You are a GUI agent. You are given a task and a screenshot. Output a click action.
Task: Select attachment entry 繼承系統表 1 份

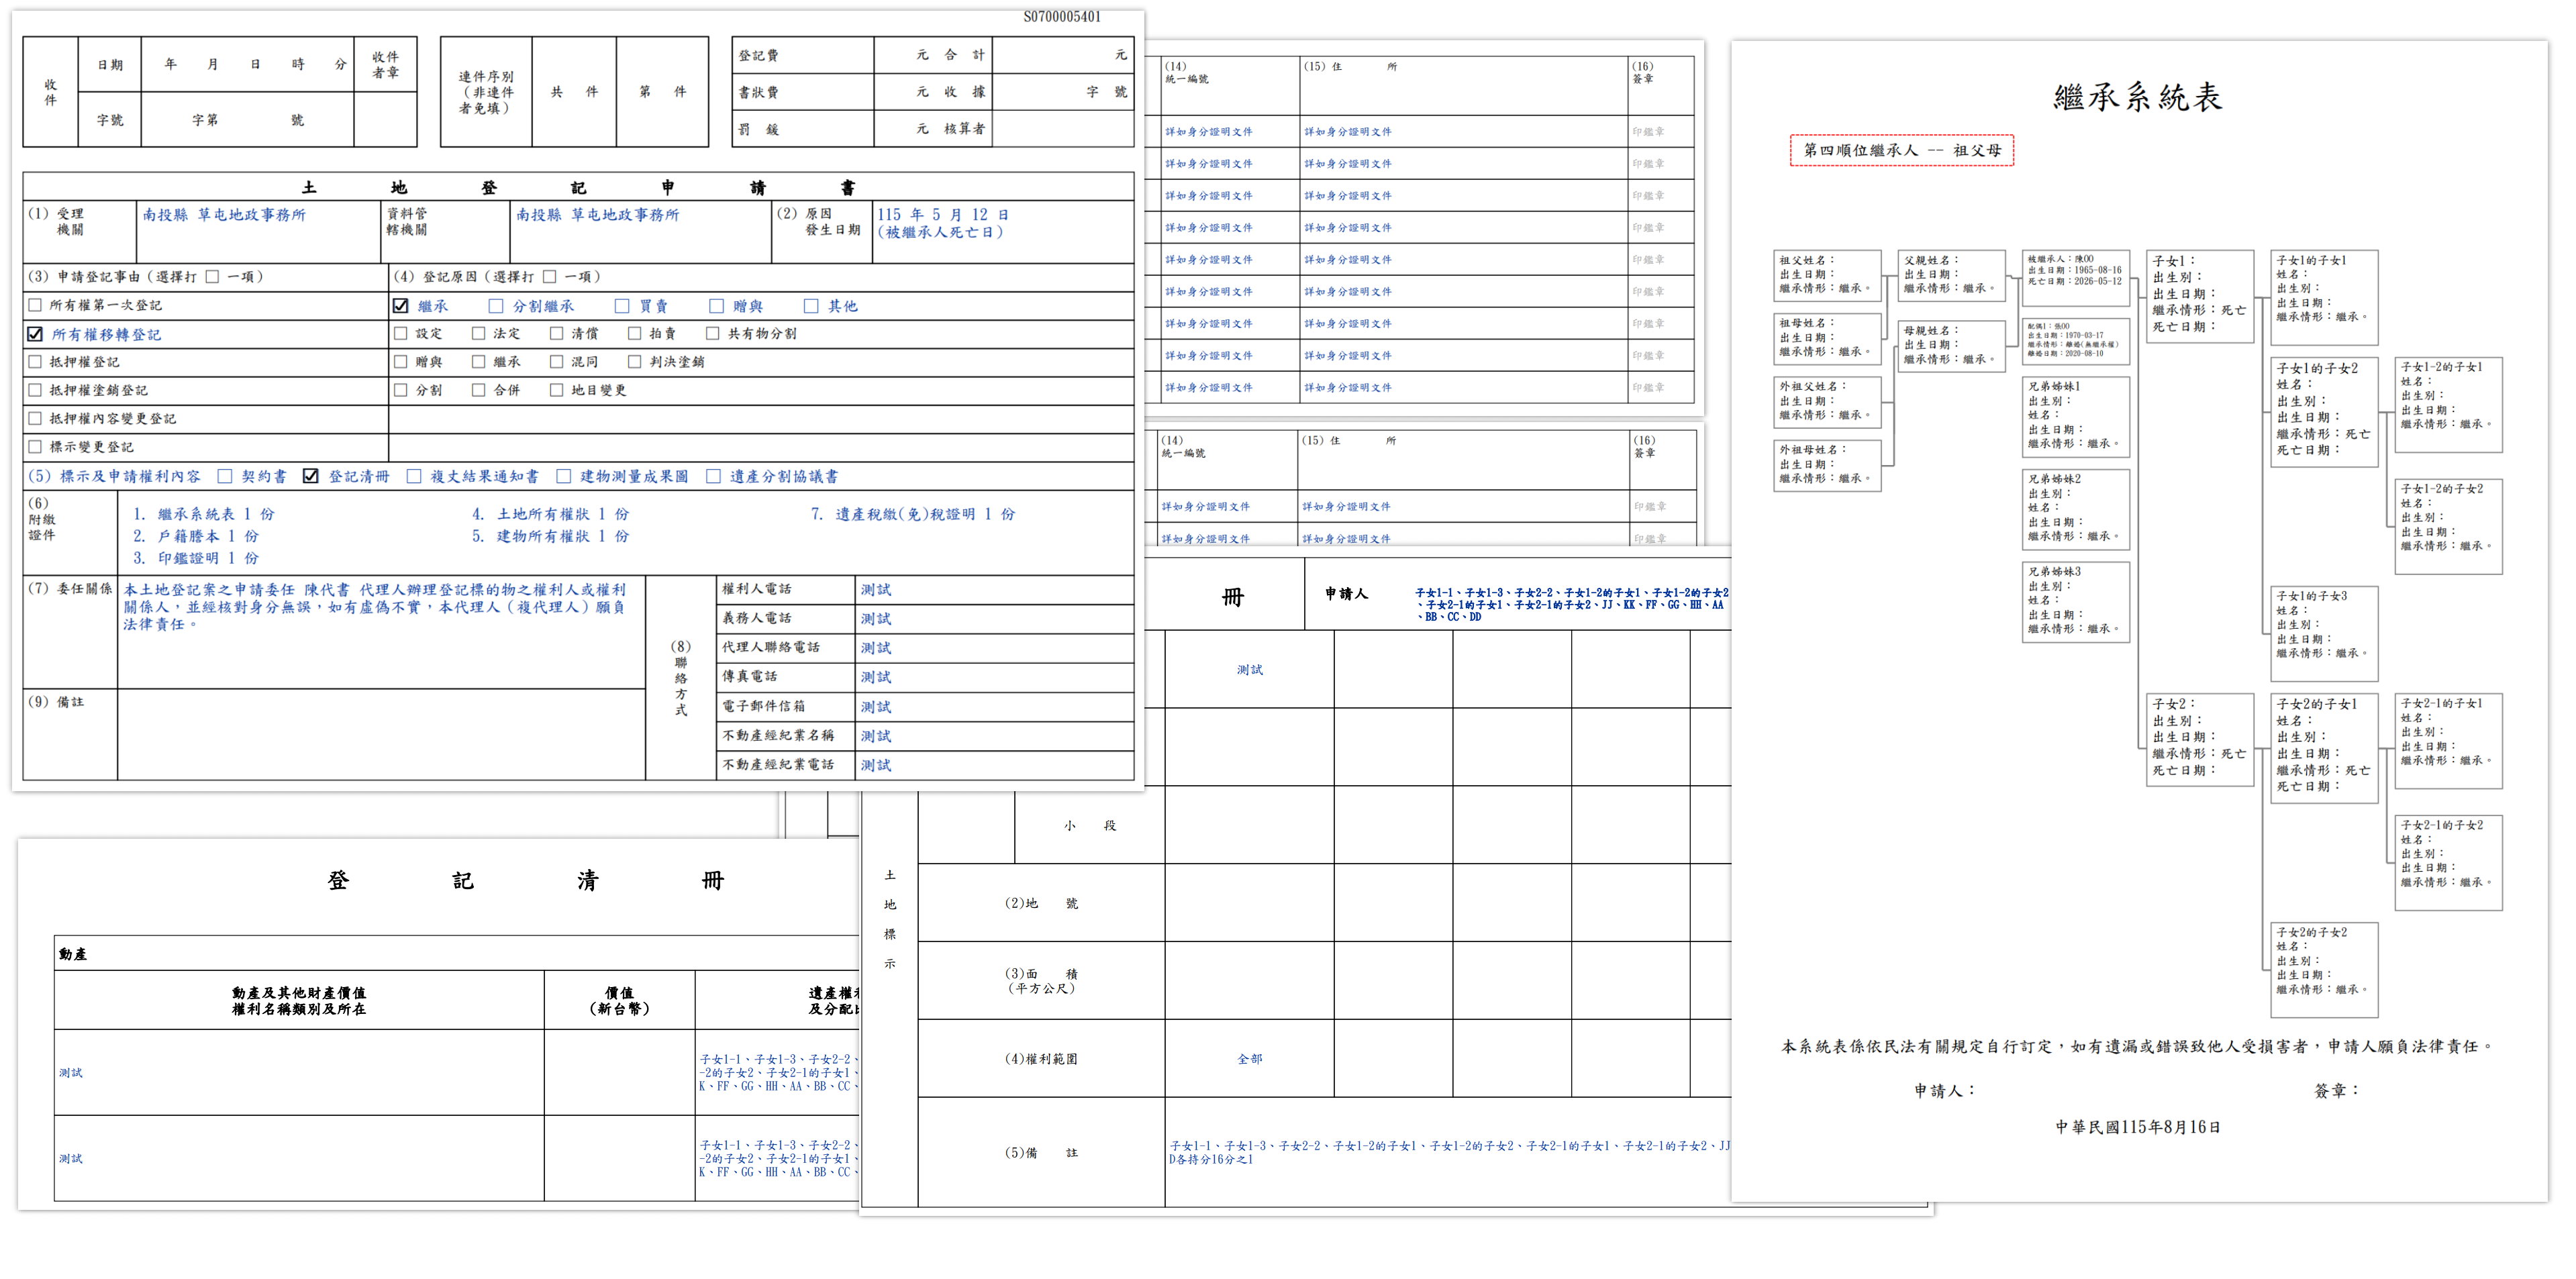204,514
